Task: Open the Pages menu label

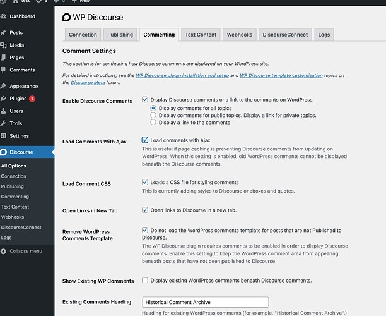Action: coord(17,58)
